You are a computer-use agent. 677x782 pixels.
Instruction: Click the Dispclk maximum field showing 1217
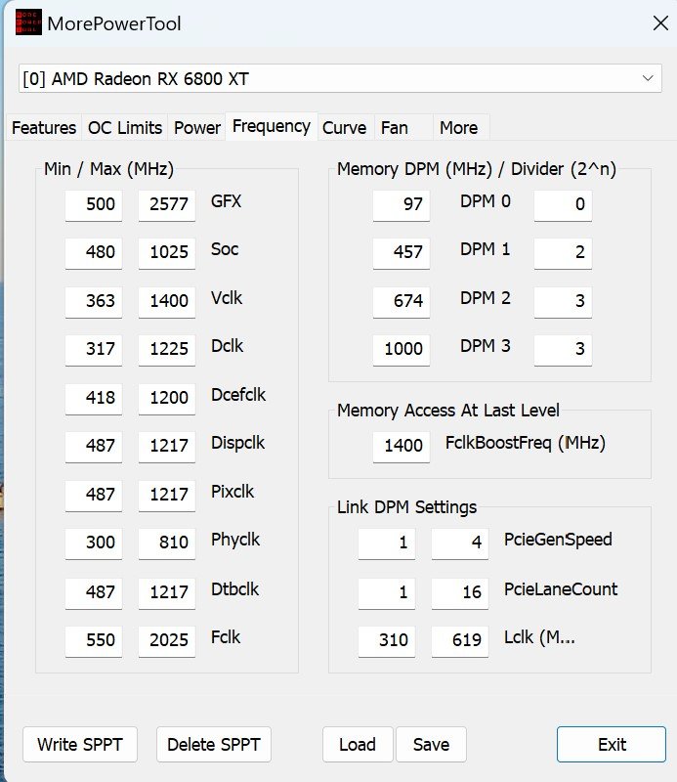(x=167, y=446)
